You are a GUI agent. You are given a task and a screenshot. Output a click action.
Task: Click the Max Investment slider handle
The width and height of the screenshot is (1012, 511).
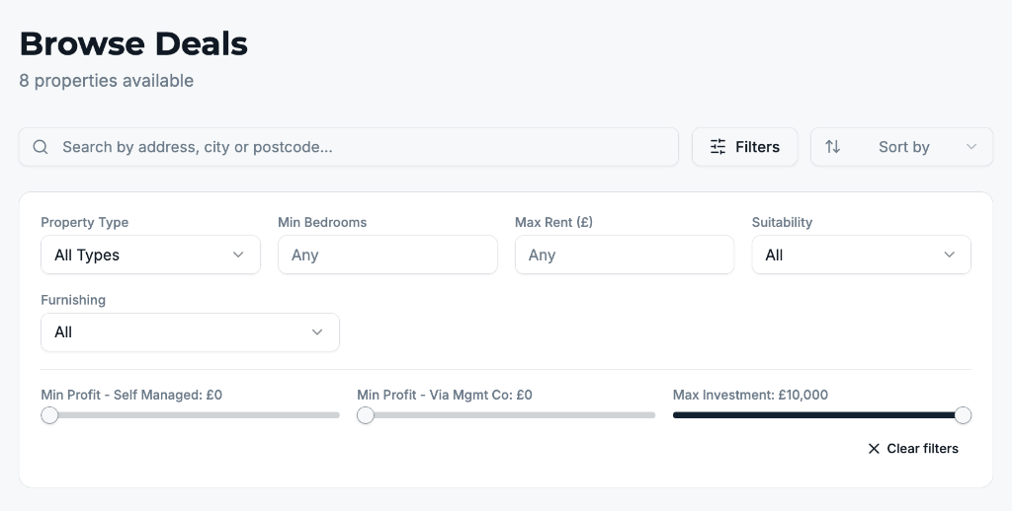pyautogui.click(x=963, y=415)
